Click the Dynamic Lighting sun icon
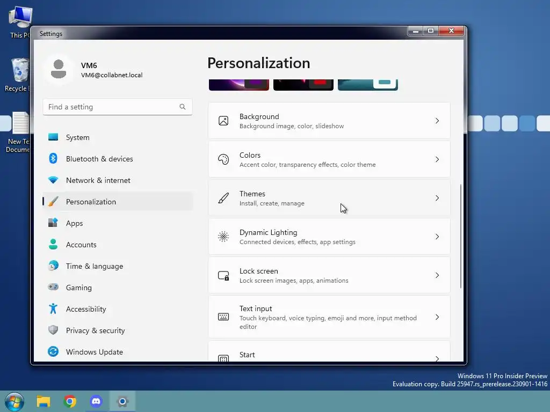Screen dimensions: 550x412 click(223, 237)
